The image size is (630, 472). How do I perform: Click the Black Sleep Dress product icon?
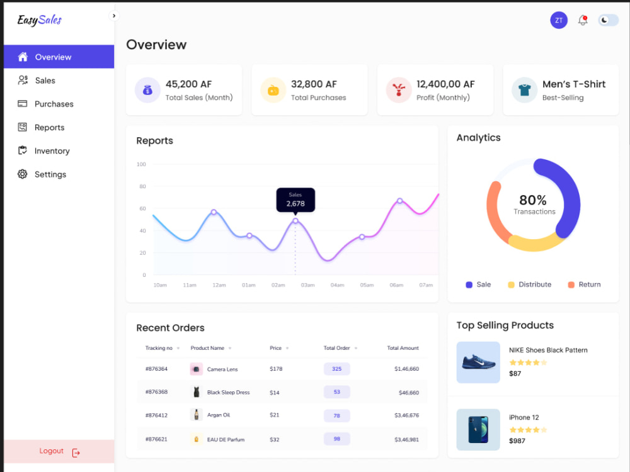(196, 392)
